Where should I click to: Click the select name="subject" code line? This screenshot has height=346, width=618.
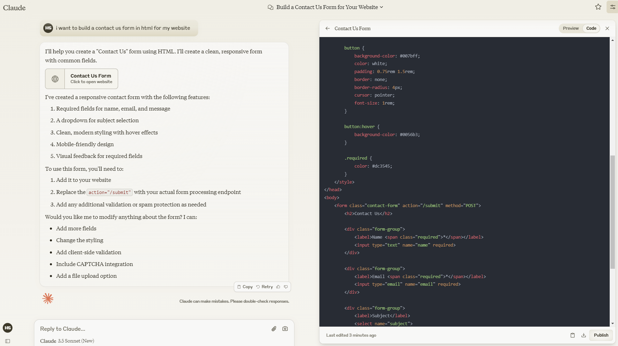(x=383, y=324)
